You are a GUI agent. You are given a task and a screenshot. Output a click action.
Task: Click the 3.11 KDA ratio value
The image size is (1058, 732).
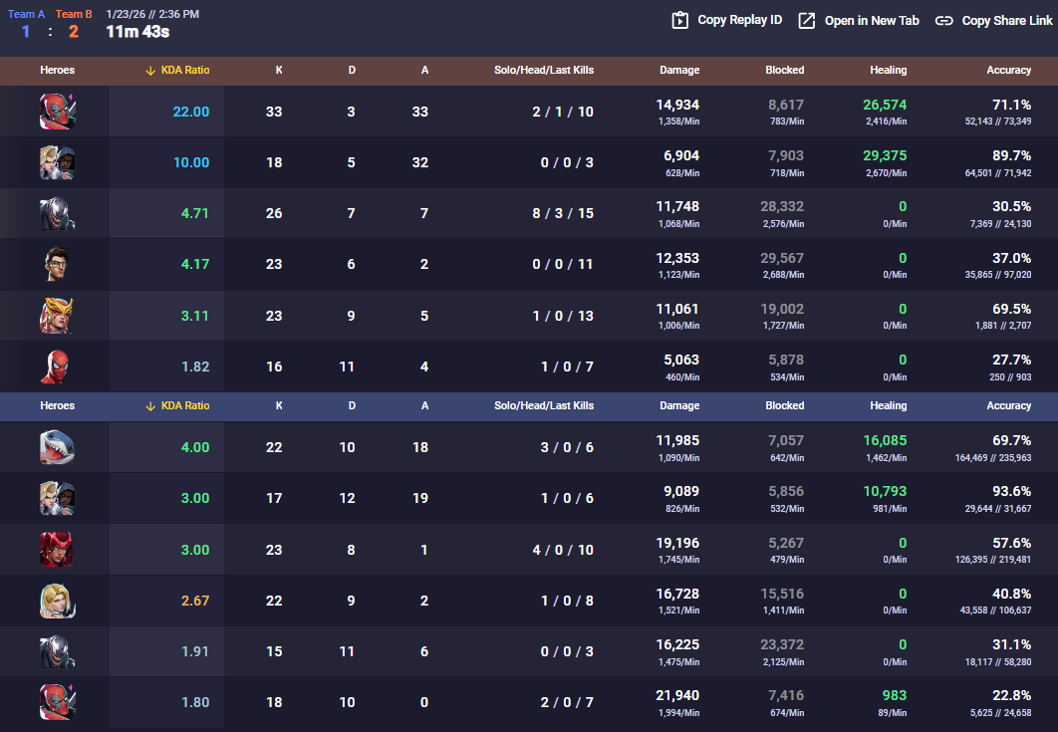(195, 316)
